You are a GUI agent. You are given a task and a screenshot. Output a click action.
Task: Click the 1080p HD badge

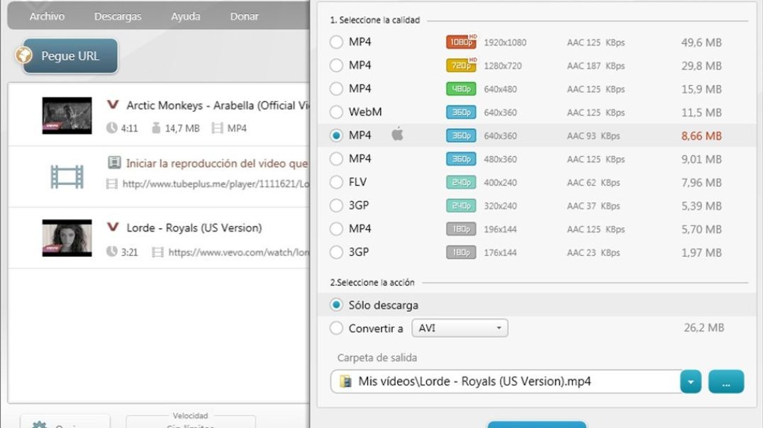point(461,42)
